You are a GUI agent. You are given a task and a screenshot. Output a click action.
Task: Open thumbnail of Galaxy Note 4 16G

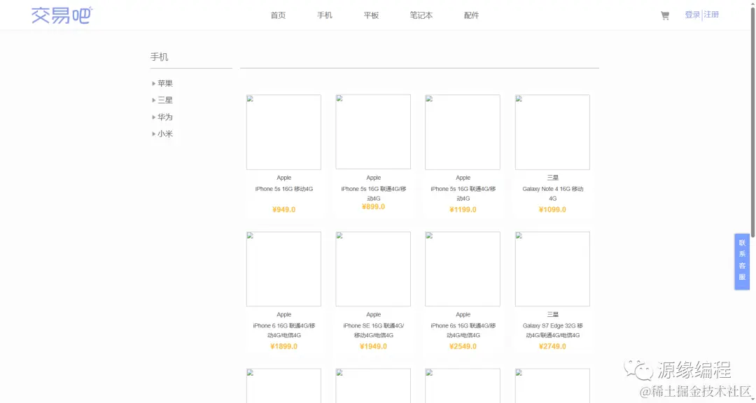[x=552, y=132]
